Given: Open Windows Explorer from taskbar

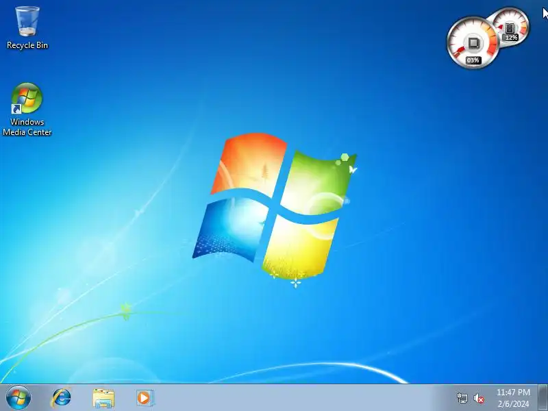Looking at the screenshot, I should [x=103, y=398].
